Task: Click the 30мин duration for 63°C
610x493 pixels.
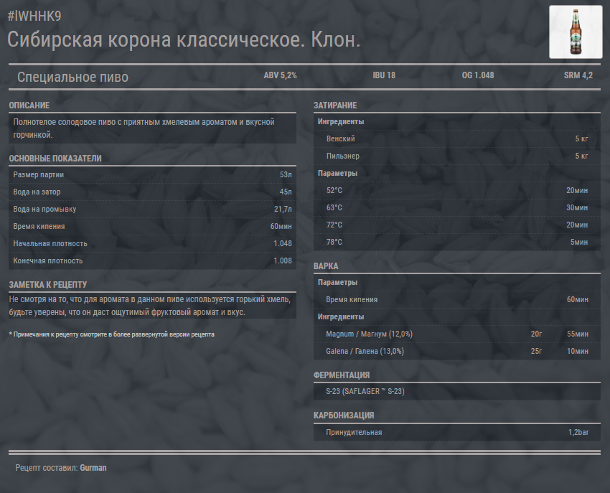Action: tap(577, 207)
